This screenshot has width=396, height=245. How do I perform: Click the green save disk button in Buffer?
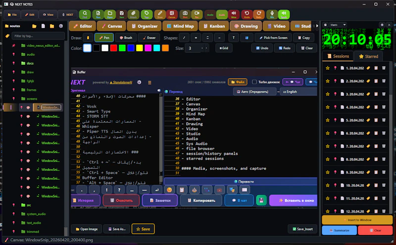pyautogui.click(x=261, y=201)
